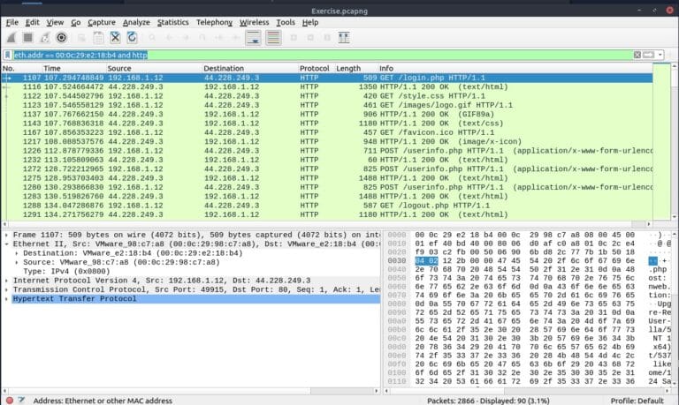Sort packets by Time column

pyautogui.click(x=74, y=68)
